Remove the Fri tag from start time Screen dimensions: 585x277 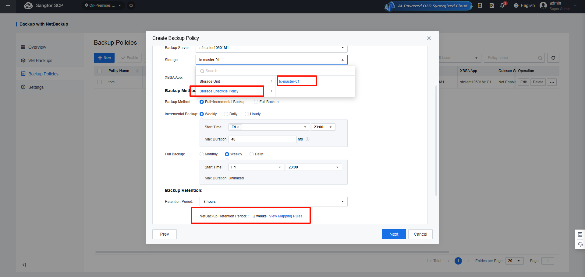click(238, 127)
